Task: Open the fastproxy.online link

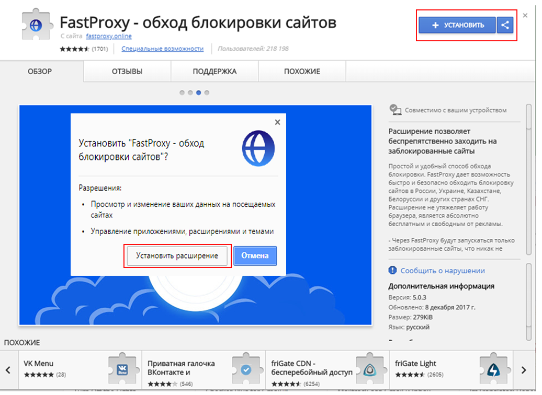Action: [108, 36]
